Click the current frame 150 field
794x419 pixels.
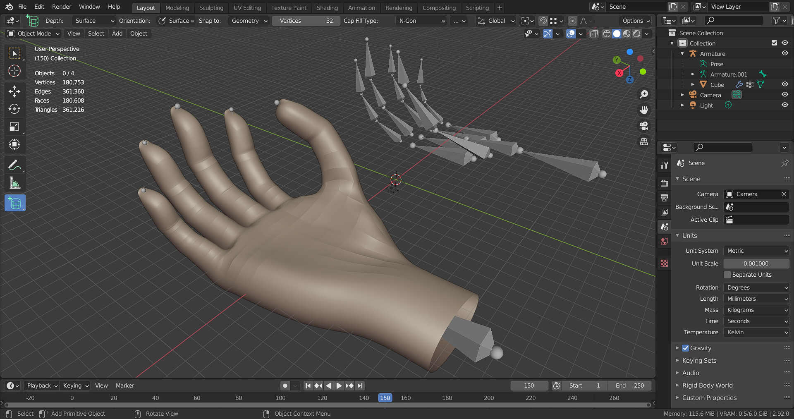(529, 385)
